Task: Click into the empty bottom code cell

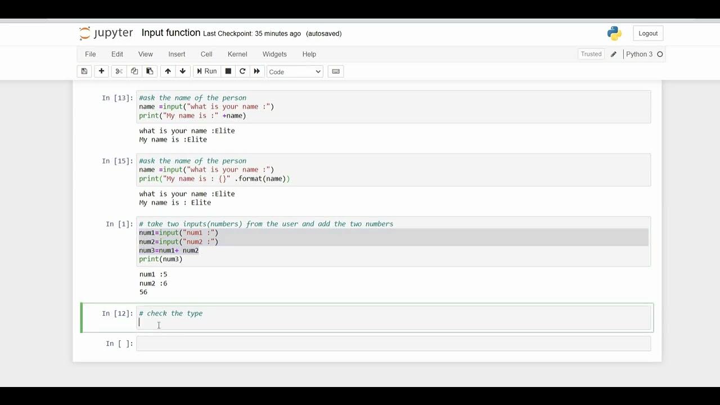Action: point(394,344)
